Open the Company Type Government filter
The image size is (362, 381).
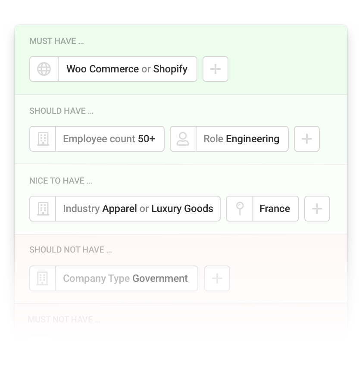(x=126, y=278)
